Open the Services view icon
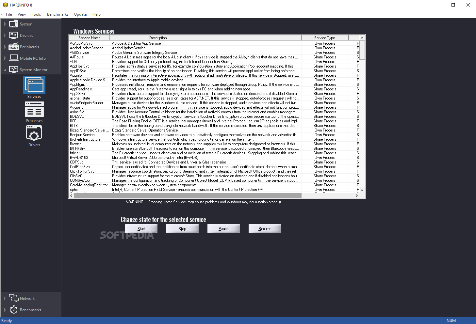Image resolution: width=476 pixels, height=324 pixels. click(x=34, y=85)
